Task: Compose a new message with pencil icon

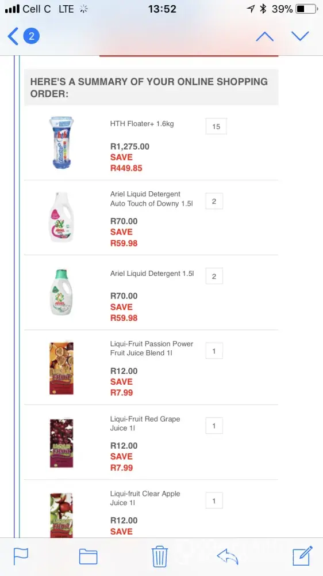Action: click(x=302, y=556)
